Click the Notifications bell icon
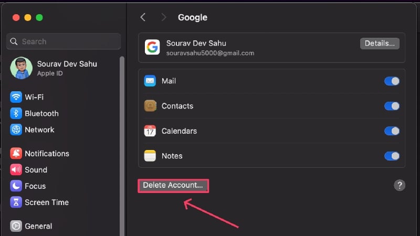This screenshot has height=236, width=420. [16, 153]
